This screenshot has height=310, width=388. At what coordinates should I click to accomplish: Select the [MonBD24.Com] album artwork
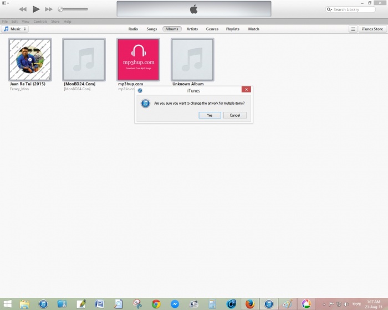coord(84,60)
